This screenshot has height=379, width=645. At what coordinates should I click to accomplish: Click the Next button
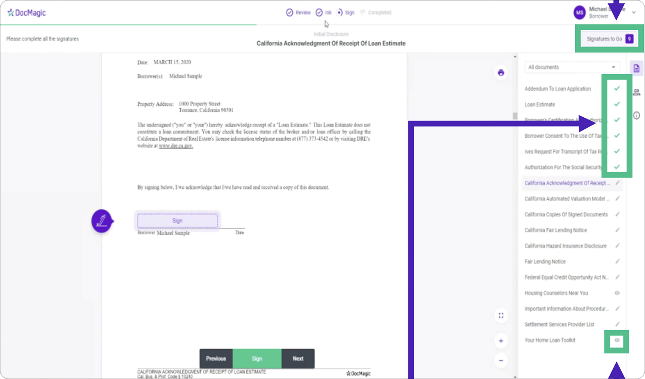[298, 359]
